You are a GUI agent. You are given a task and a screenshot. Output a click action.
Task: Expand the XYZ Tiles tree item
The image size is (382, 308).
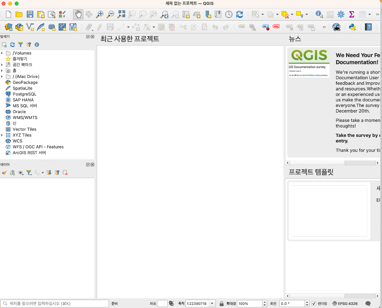coord(2,135)
